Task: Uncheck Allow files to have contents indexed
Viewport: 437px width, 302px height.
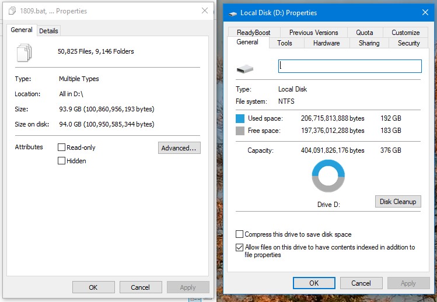Action: [x=239, y=247]
